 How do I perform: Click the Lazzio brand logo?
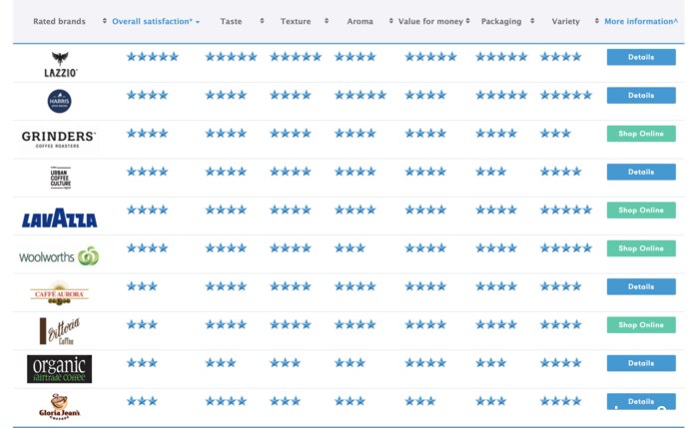coord(60,65)
